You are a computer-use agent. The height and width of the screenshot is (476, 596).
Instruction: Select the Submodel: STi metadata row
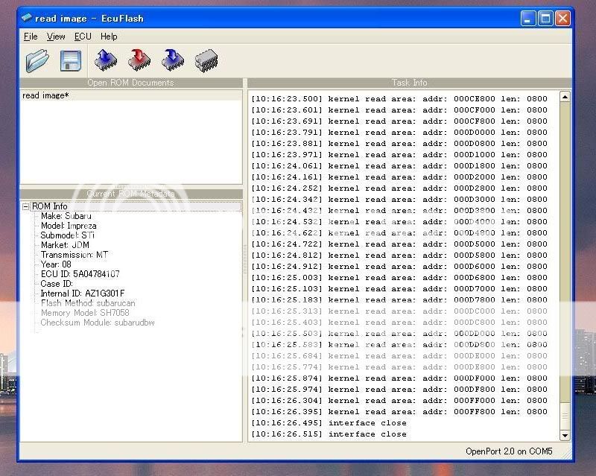pos(68,235)
